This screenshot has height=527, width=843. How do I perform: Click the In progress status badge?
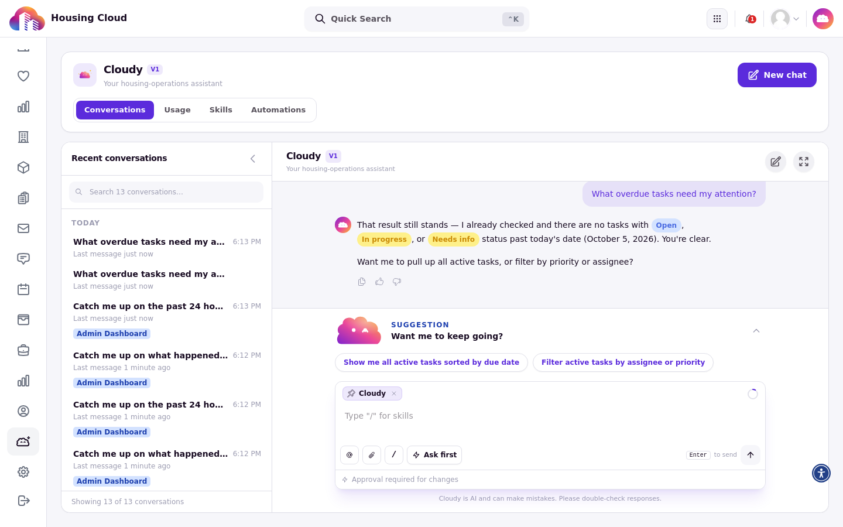pos(384,239)
